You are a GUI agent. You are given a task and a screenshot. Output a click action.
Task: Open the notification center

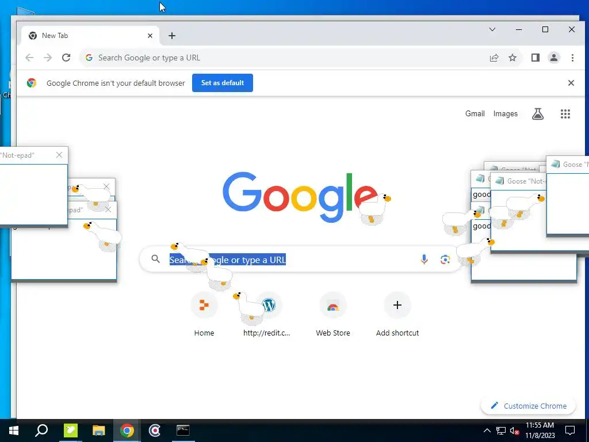coord(570,430)
